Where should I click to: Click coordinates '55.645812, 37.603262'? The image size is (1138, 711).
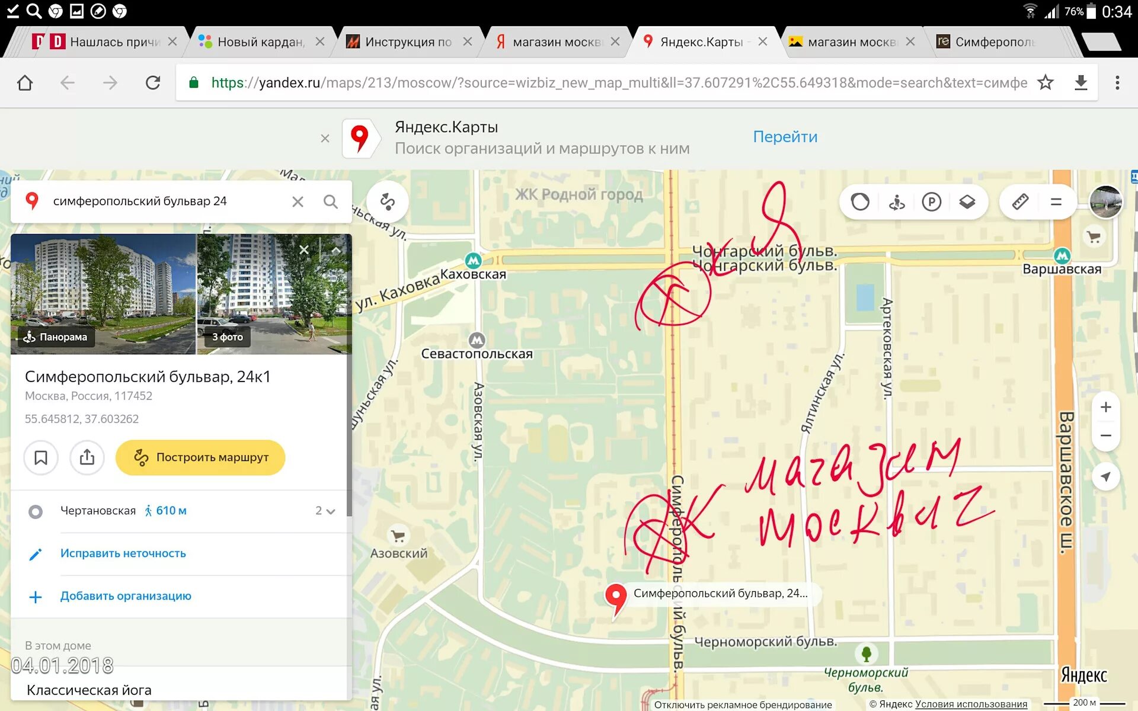click(x=82, y=419)
